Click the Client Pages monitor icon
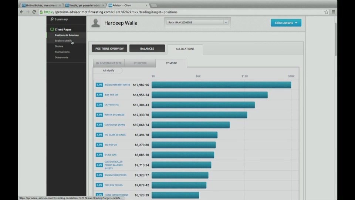The height and width of the screenshot is (200, 355). click(52, 30)
